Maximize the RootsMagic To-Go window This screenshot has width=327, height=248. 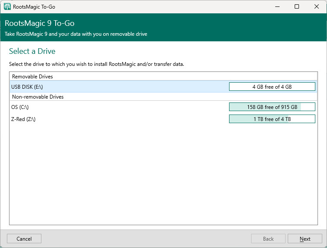[x=297, y=7]
